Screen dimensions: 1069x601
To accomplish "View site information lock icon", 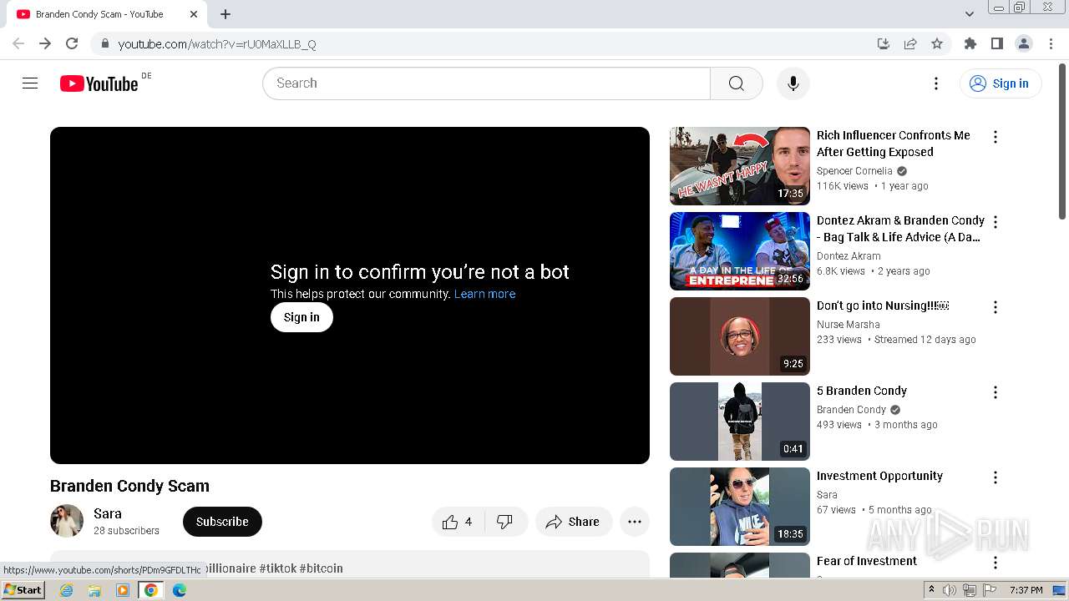I will tap(104, 43).
